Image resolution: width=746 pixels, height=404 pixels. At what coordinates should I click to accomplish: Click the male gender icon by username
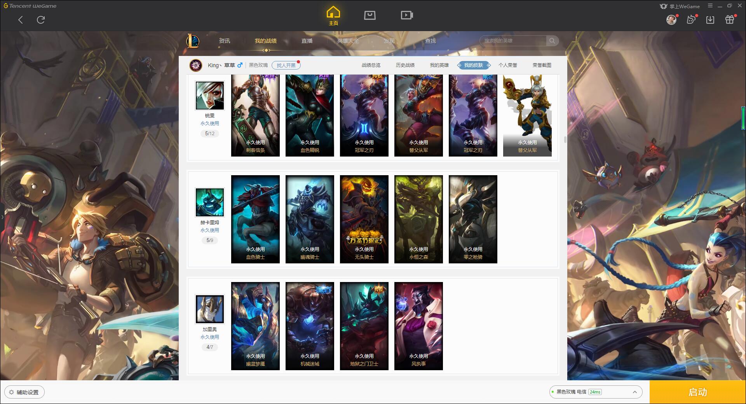[240, 65]
